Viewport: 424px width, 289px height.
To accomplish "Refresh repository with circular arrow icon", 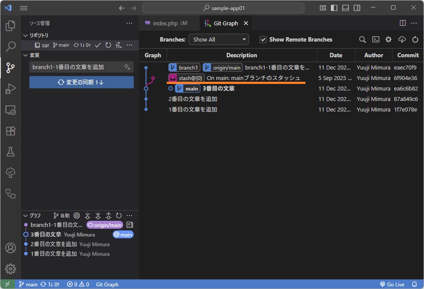I will point(108,45).
